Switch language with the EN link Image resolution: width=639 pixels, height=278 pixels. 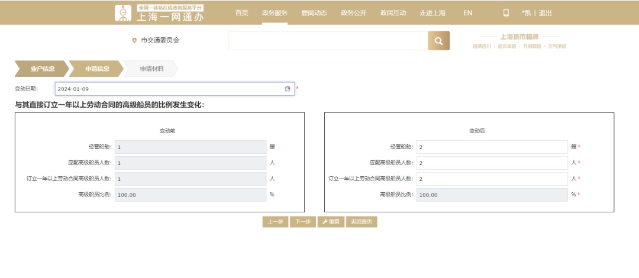[x=468, y=12]
